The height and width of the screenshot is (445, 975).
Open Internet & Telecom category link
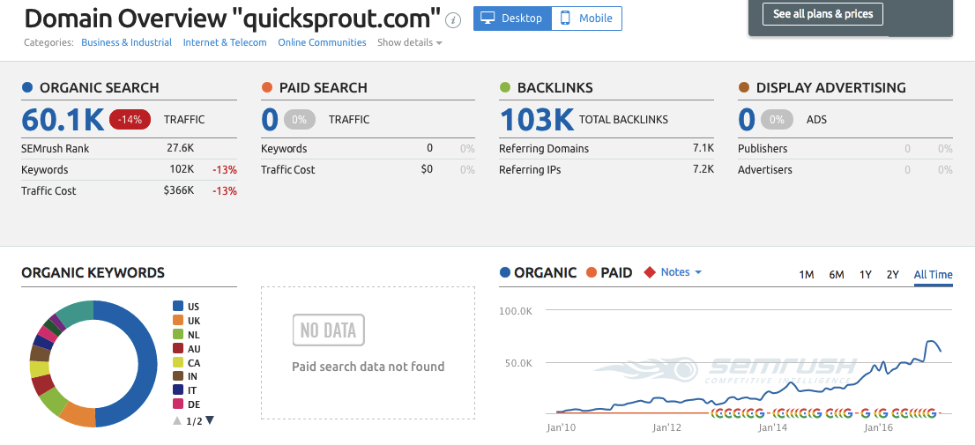coord(225,42)
